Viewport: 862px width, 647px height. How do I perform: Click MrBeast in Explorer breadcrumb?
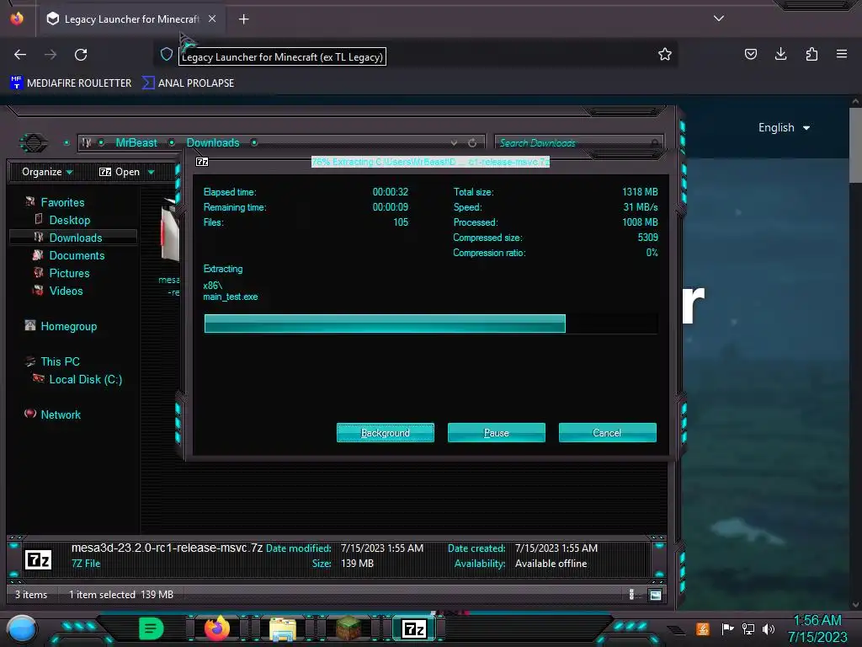[x=136, y=142]
